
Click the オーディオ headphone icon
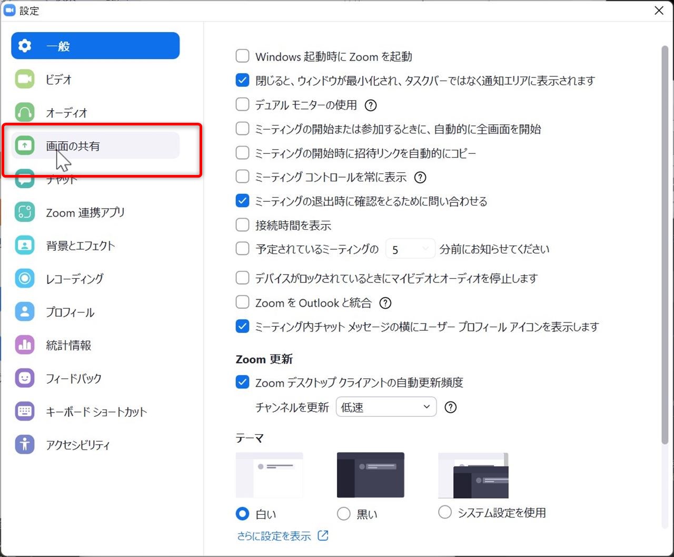(x=25, y=112)
